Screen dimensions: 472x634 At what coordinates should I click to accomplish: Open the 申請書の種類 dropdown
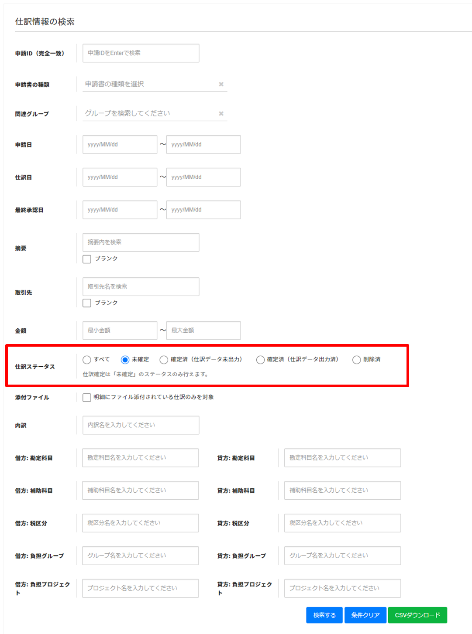(x=148, y=84)
